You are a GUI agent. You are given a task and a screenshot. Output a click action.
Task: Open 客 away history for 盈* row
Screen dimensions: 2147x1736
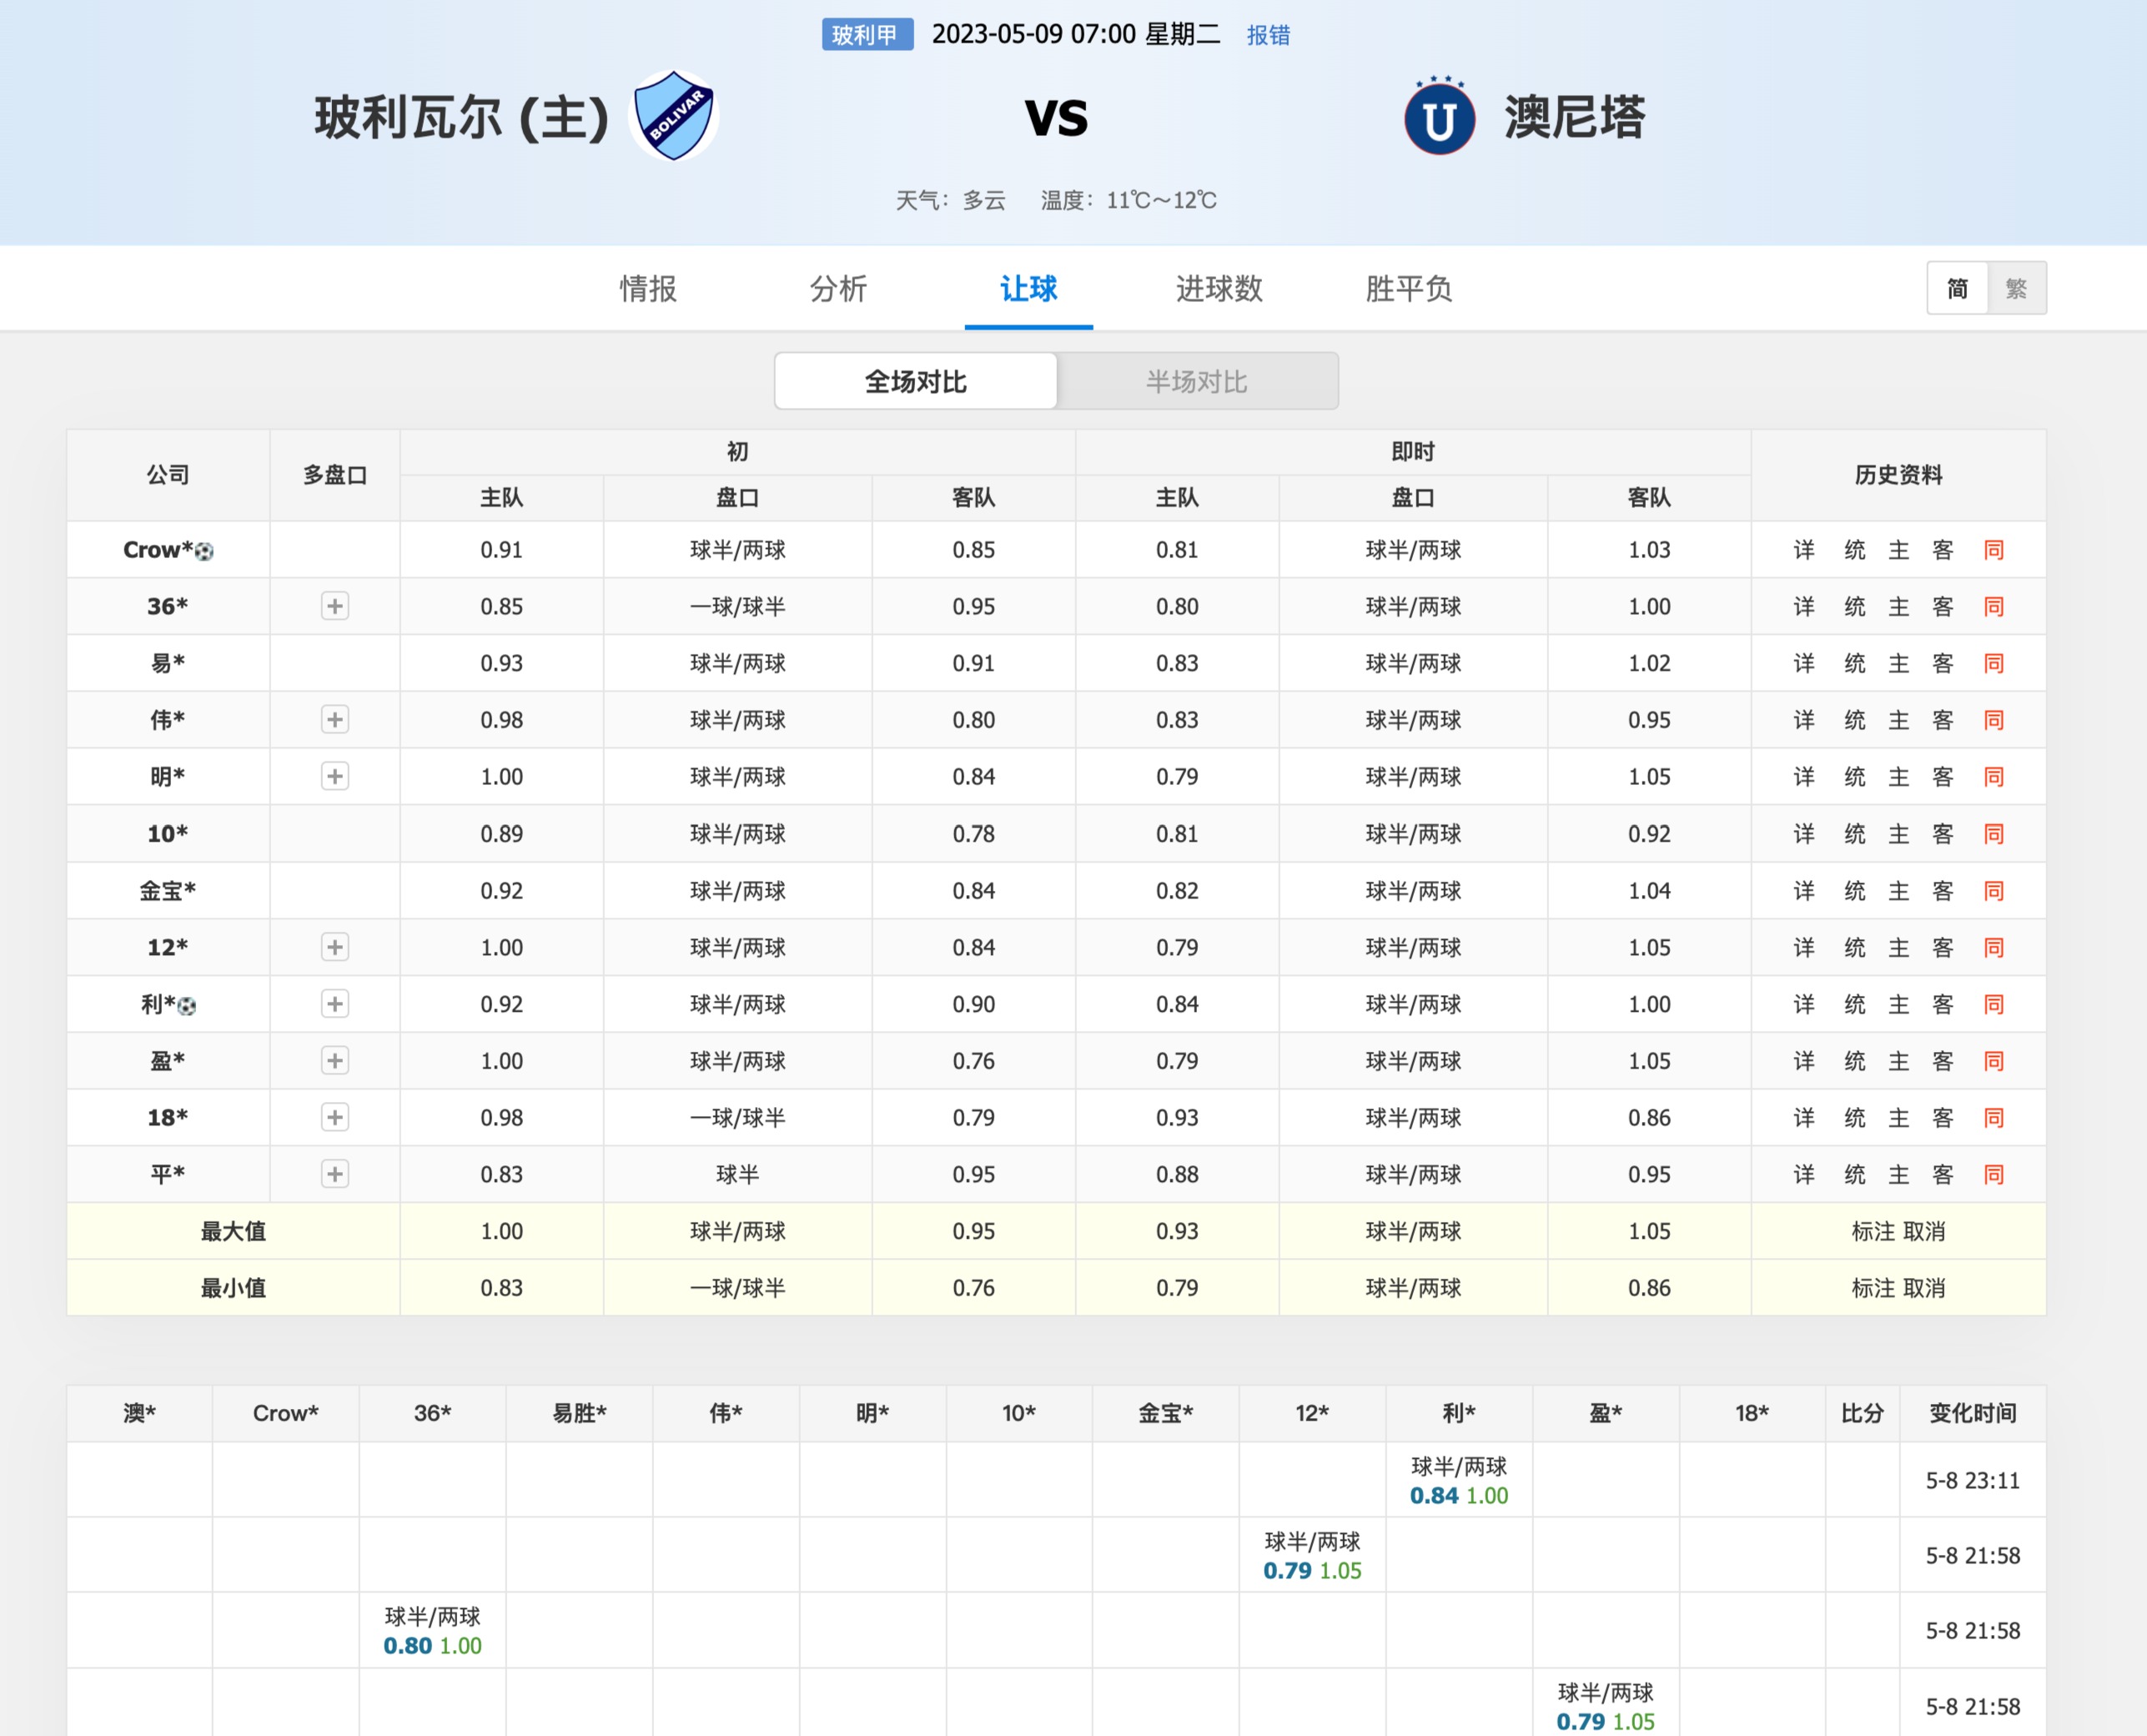pos(1943,1061)
